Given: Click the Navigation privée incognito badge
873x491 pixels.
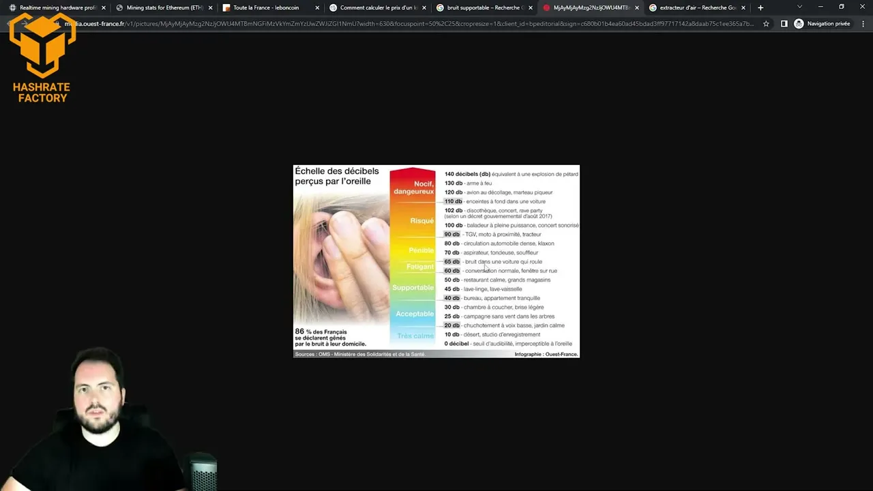Looking at the screenshot, I should 822,24.
